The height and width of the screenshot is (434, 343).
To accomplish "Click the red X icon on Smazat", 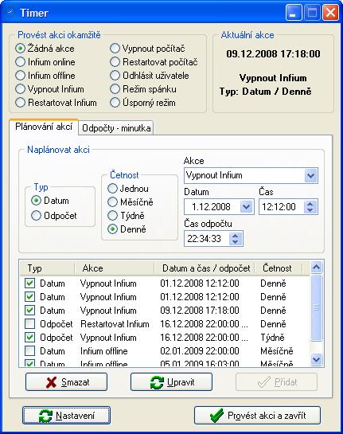I will (51, 382).
